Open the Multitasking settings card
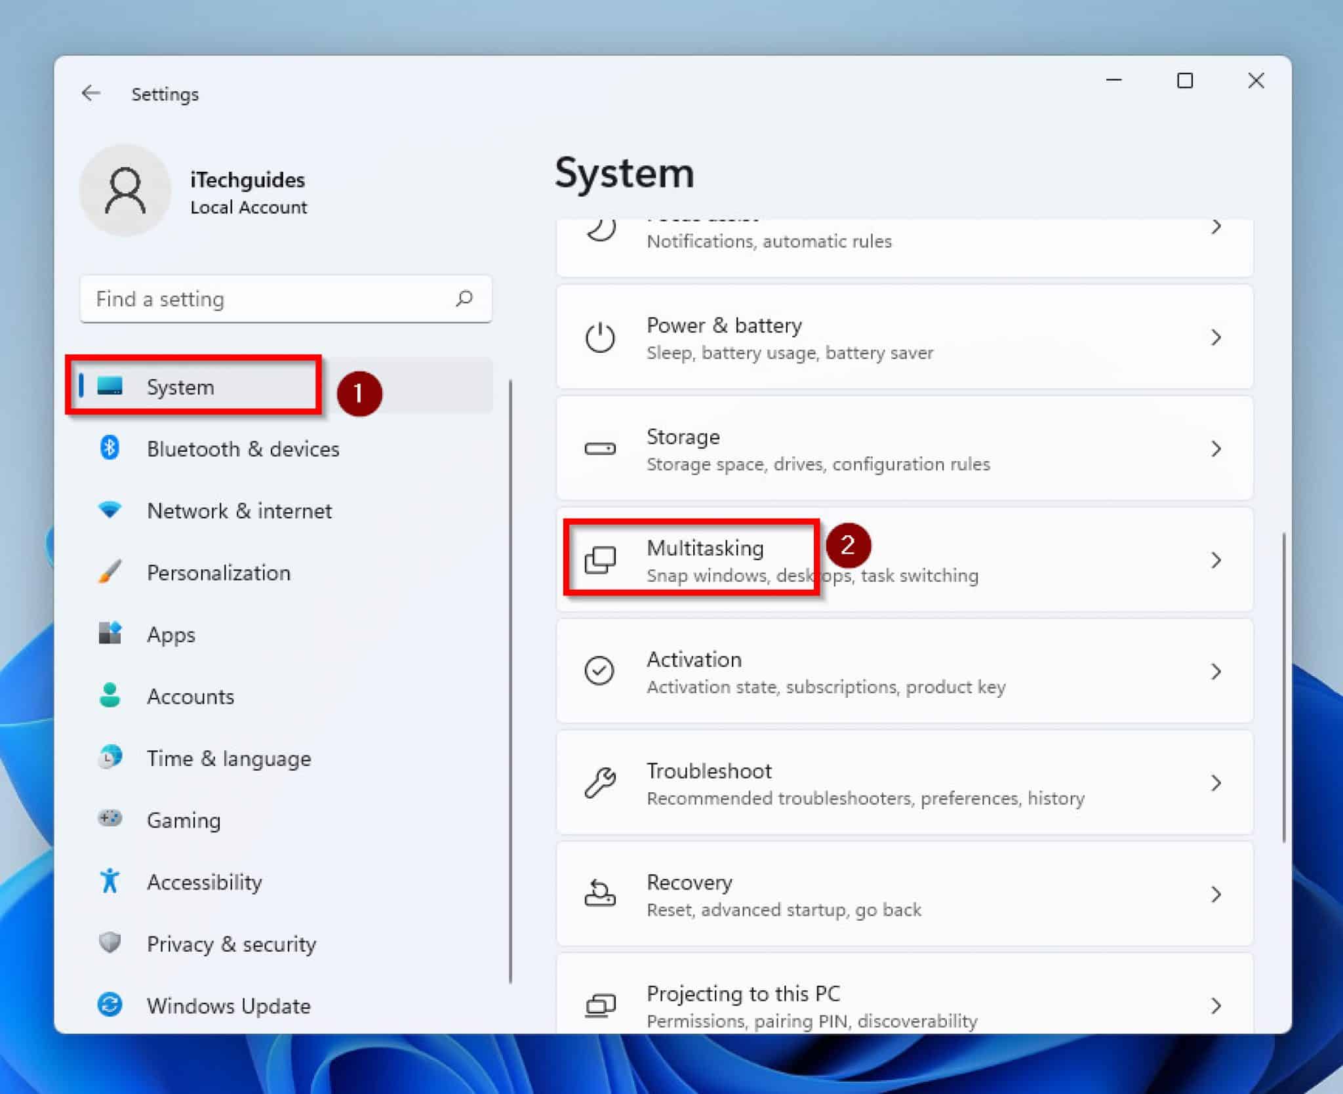Viewport: 1343px width, 1094px height. pos(904,560)
